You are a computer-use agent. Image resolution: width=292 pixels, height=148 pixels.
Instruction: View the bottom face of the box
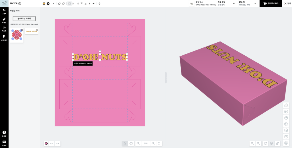(x=286, y=143)
